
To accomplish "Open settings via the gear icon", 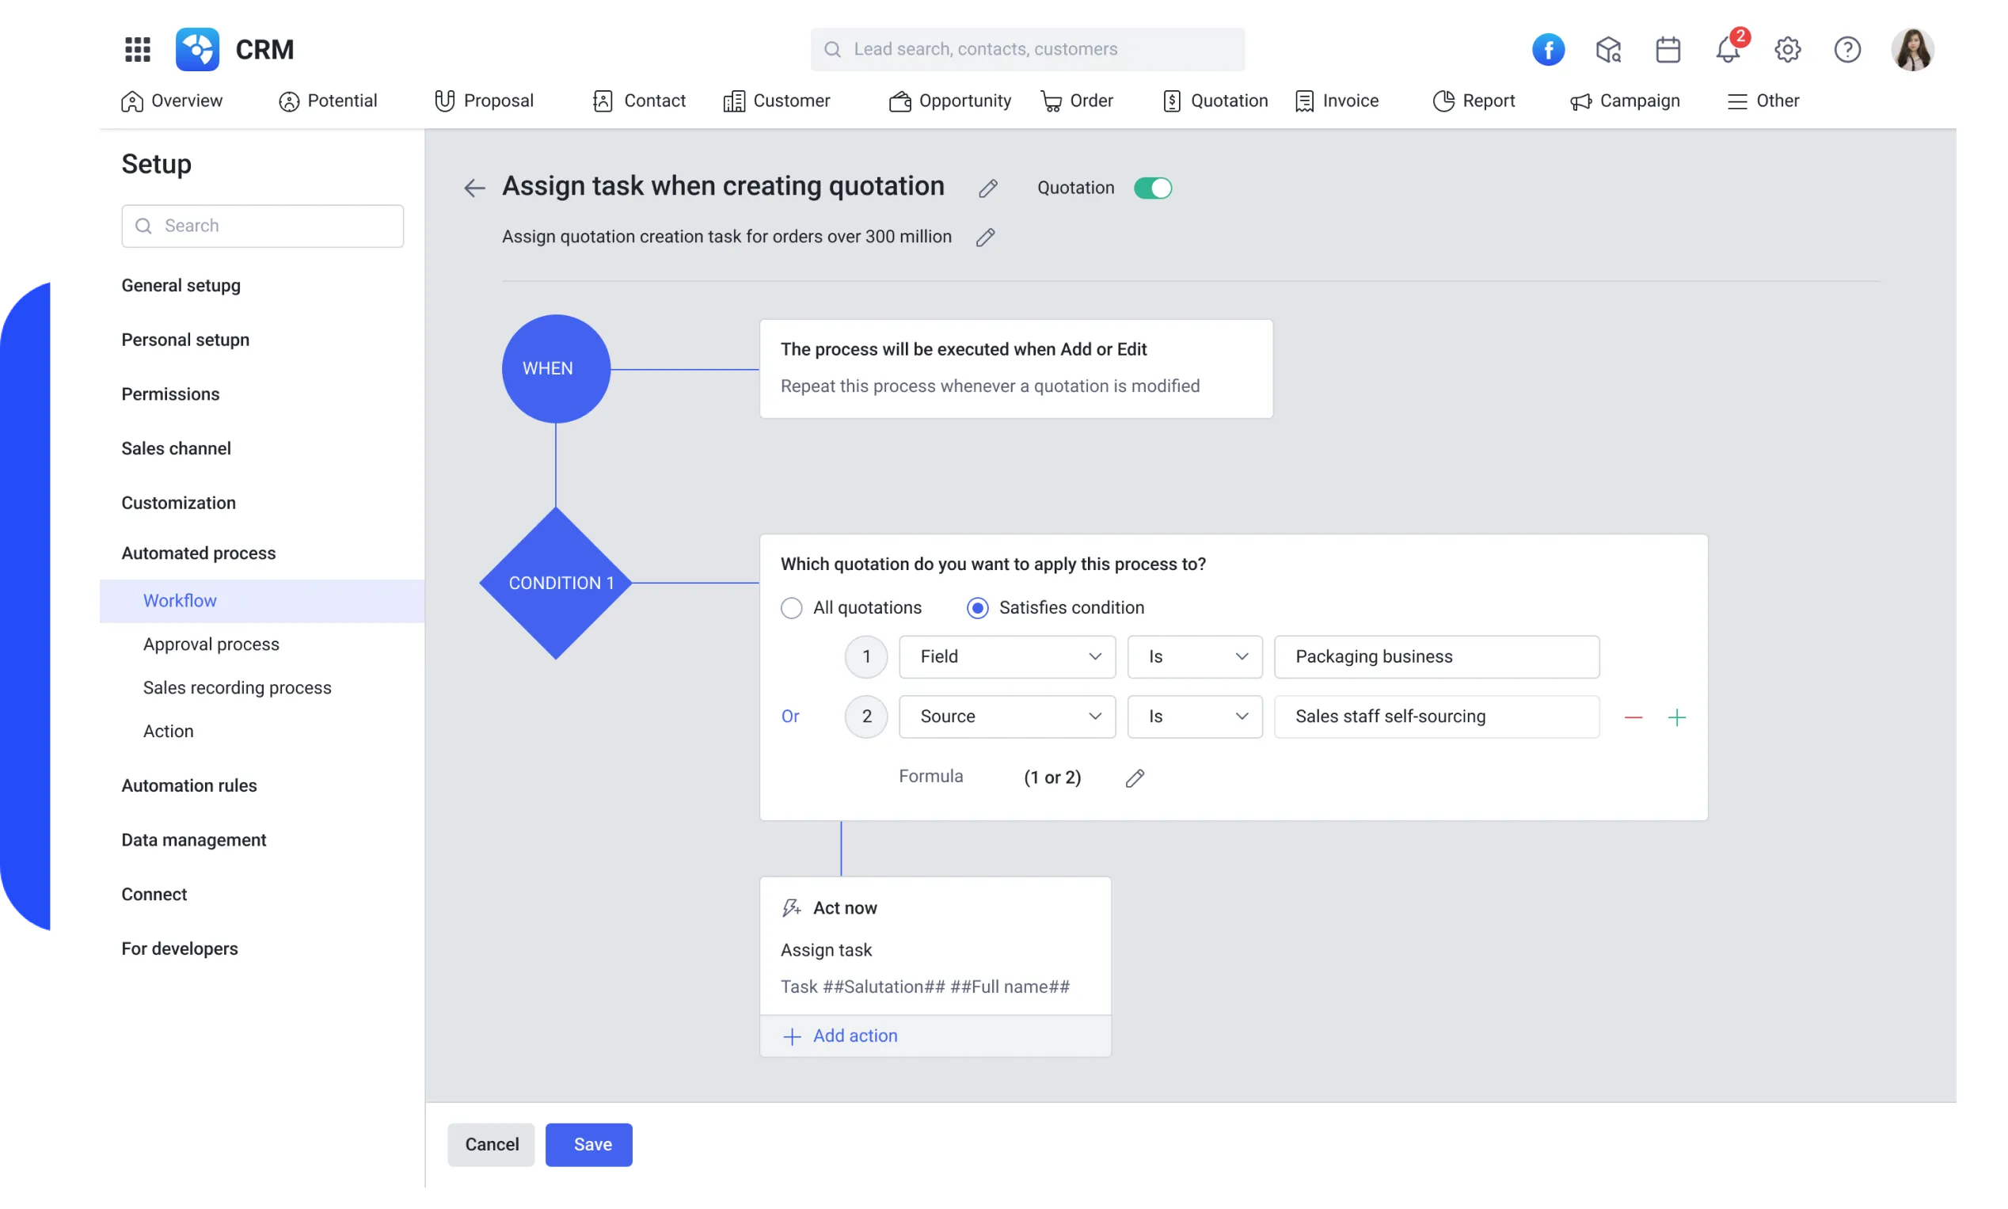I will [1787, 50].
